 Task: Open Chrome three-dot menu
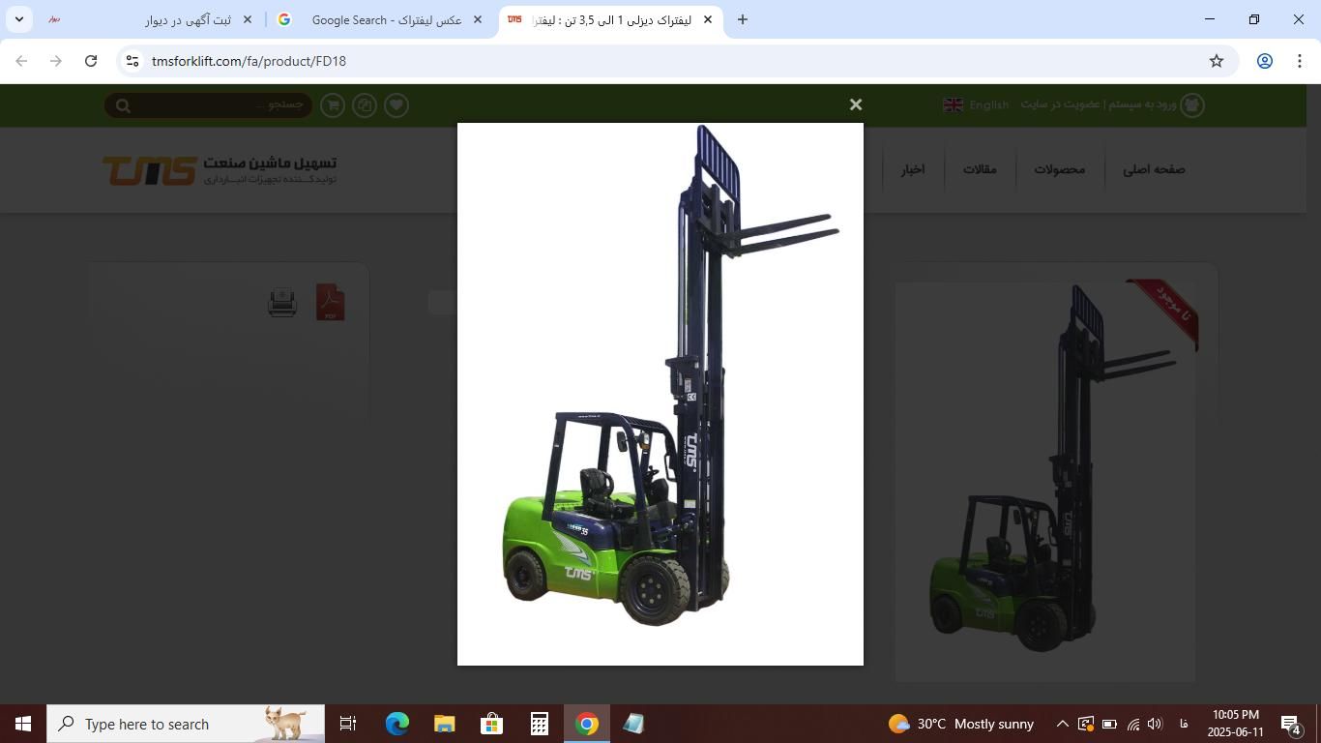[x=1300, y=61]
